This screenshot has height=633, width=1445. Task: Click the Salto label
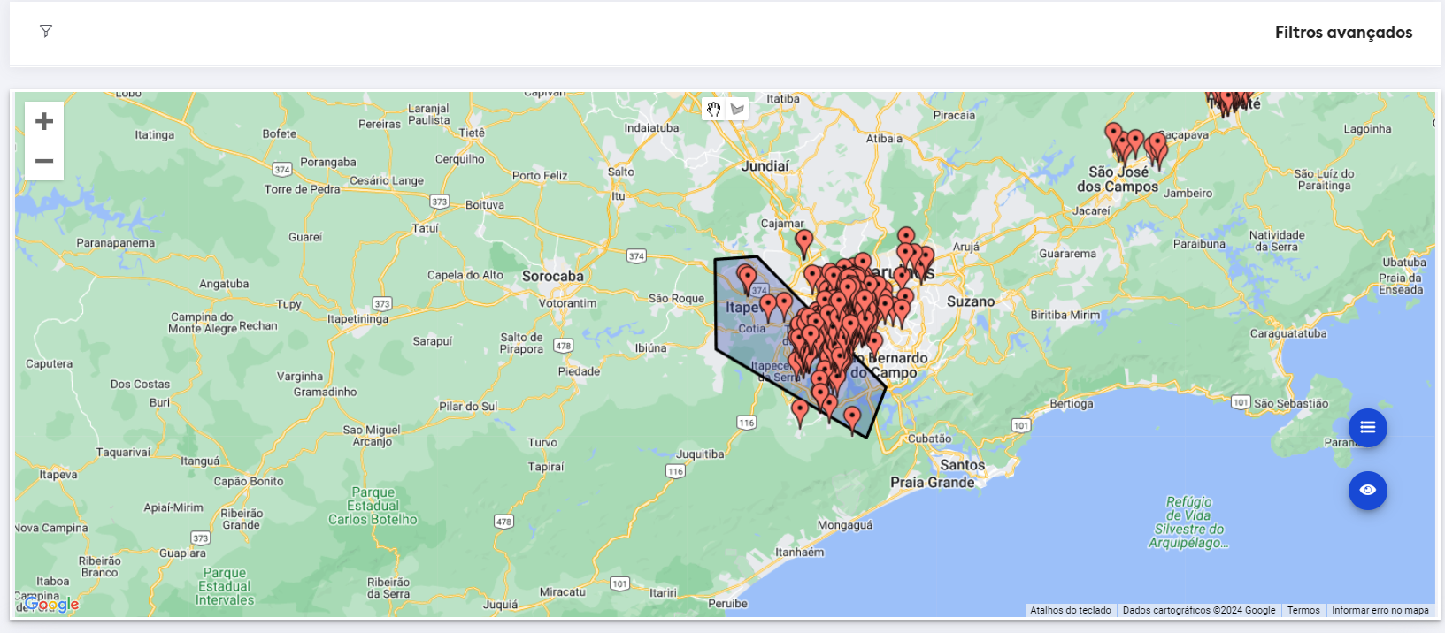coord(621,172)
